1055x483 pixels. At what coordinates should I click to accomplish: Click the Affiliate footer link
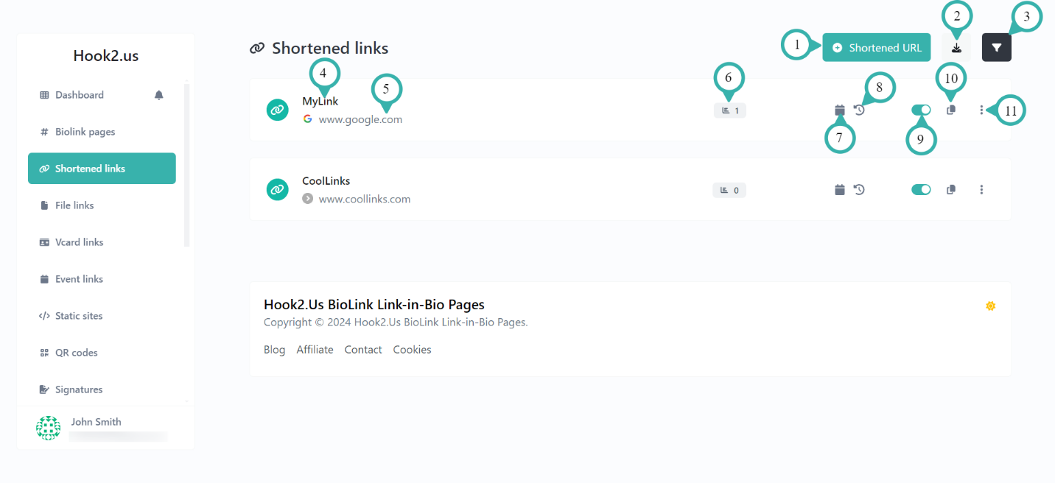[x=315, y=350]
